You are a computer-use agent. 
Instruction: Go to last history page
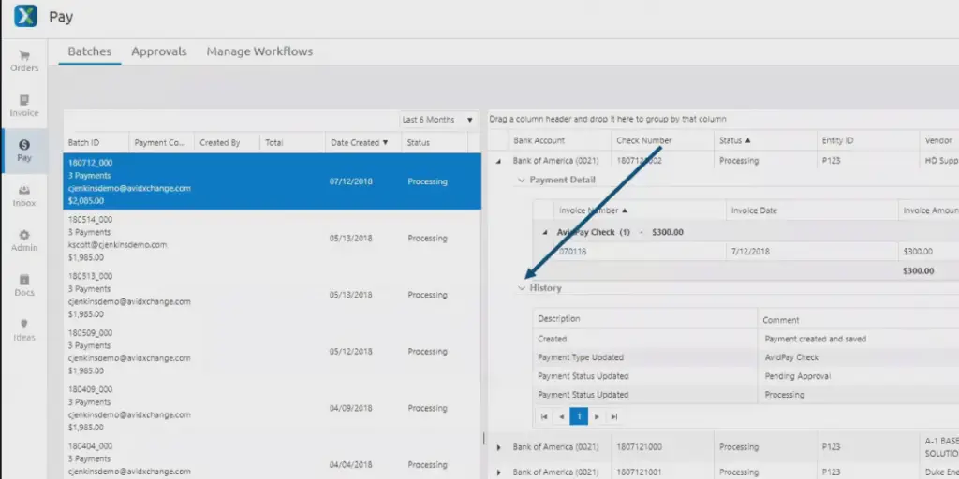[x=614, y=416]
